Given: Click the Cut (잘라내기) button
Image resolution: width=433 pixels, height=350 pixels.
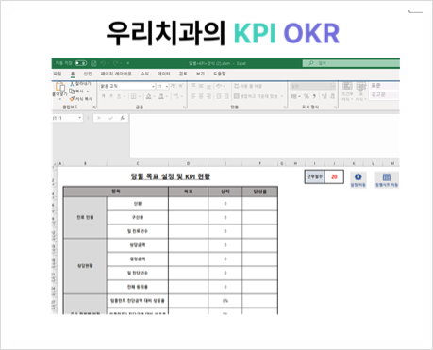Looking at the screenshot, I should pos(80,84).
